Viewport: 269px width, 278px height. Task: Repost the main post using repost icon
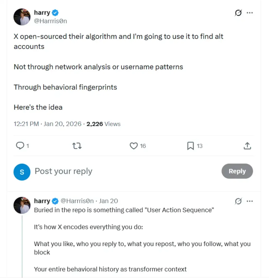77,146
